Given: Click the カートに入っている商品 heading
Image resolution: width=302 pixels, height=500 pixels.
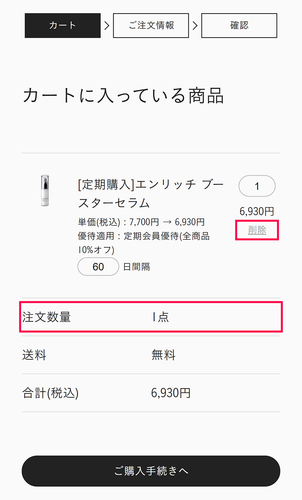Looking at the screenshot, I should tap(123, 95).
